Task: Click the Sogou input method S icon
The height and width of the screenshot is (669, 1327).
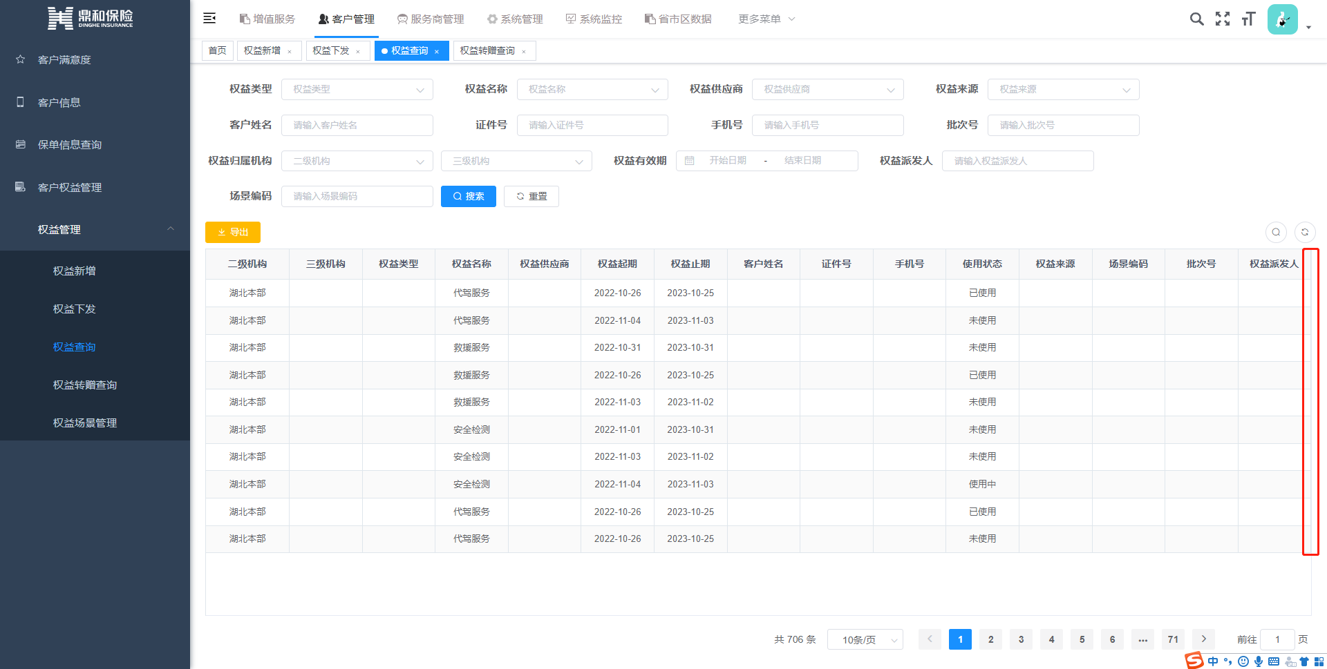Action: point(1194,661)
